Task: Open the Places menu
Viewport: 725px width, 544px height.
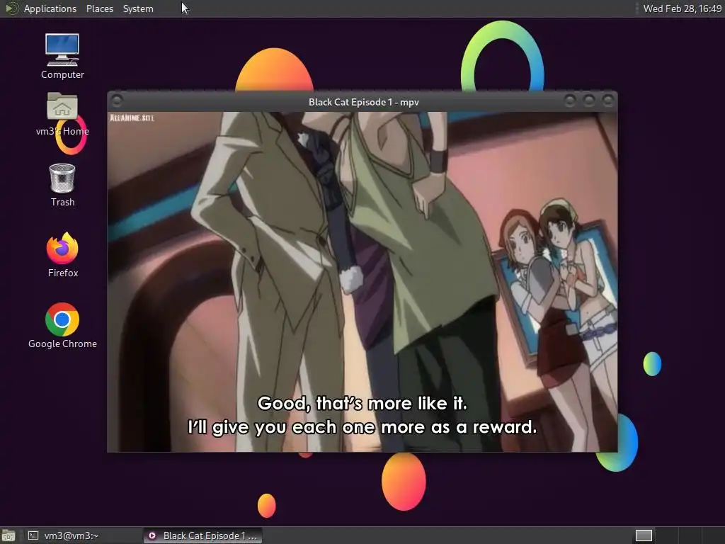Action: coord(99,8)
